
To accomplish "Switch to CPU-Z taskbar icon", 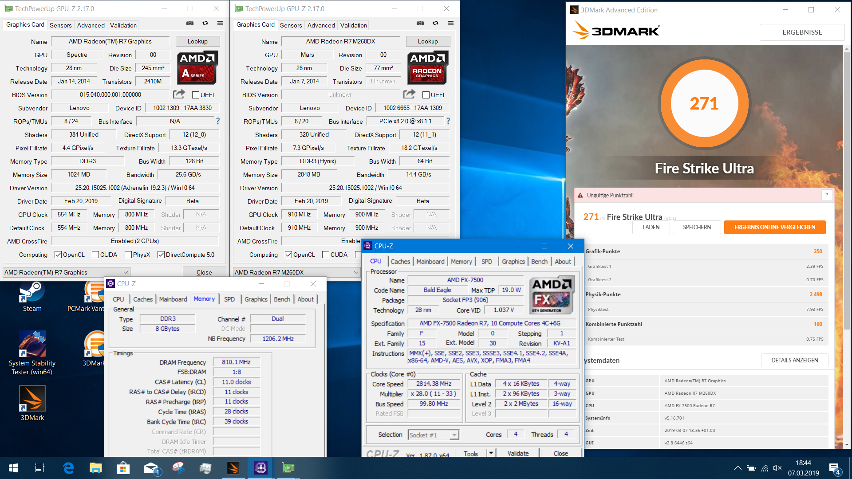I will 260,468.
